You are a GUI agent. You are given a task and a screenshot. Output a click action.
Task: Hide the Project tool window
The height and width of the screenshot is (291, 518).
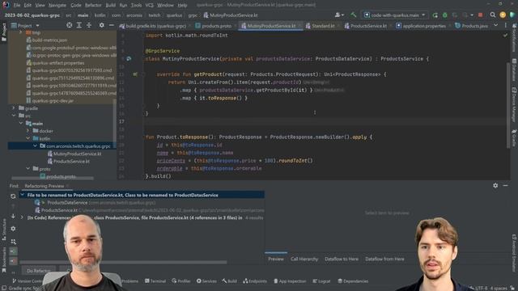112,25
